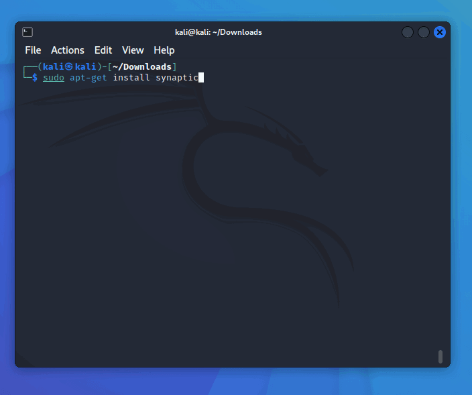This screenshot has height=395, width=472.
Task: Click the '~/Downloads' path in the prompt
Action: coord(142,66)
